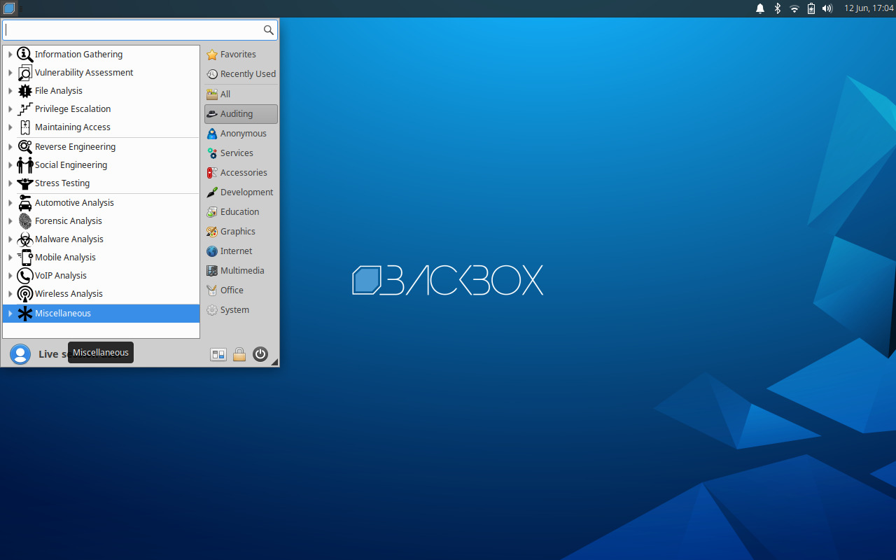Switch to the Favorites category
Image resolution: width=896 pixels, height=560 pixels.
[x=237, y=54]
